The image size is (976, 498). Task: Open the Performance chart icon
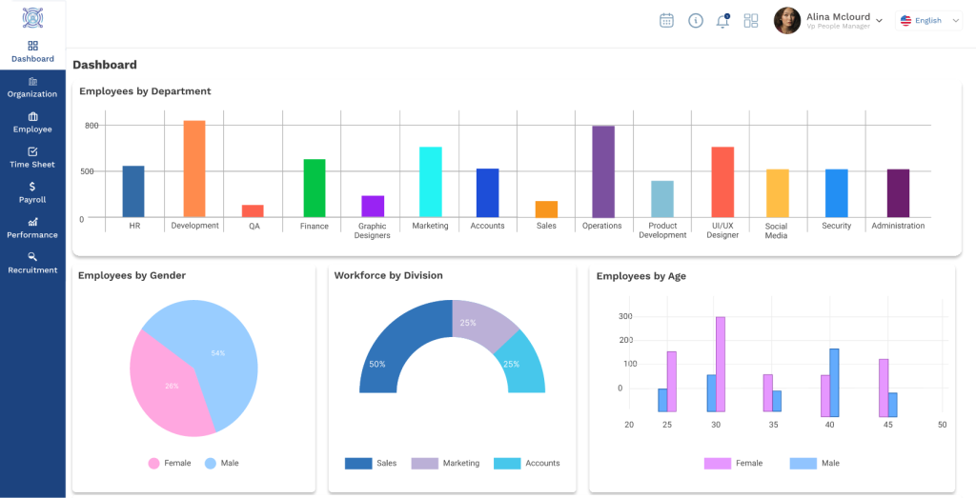click(x=32, y=222)
